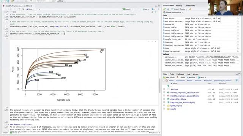
Task: Switch to the Viewer tab
Action: tap(196, 74)
